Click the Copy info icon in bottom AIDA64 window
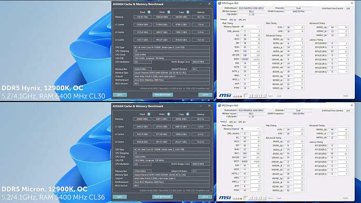361x203 pixels. (x=188, y=114)
